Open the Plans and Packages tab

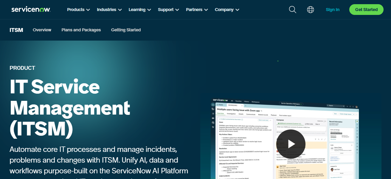(x=81, y=30)
